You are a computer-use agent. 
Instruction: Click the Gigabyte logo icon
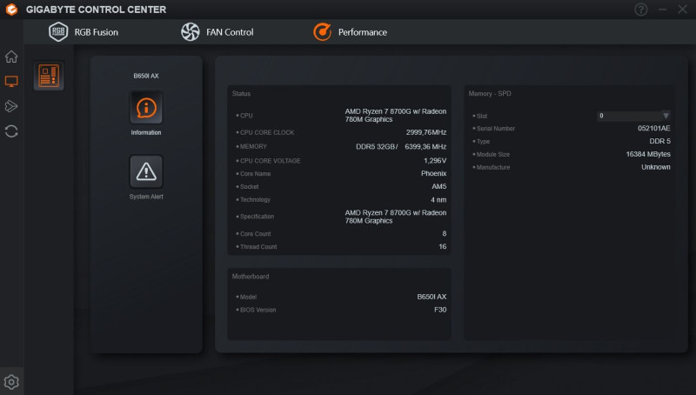[x=11, y=10]
